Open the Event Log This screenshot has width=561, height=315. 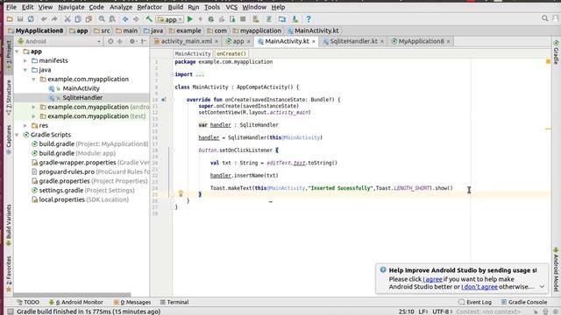[x=475, y=302]
